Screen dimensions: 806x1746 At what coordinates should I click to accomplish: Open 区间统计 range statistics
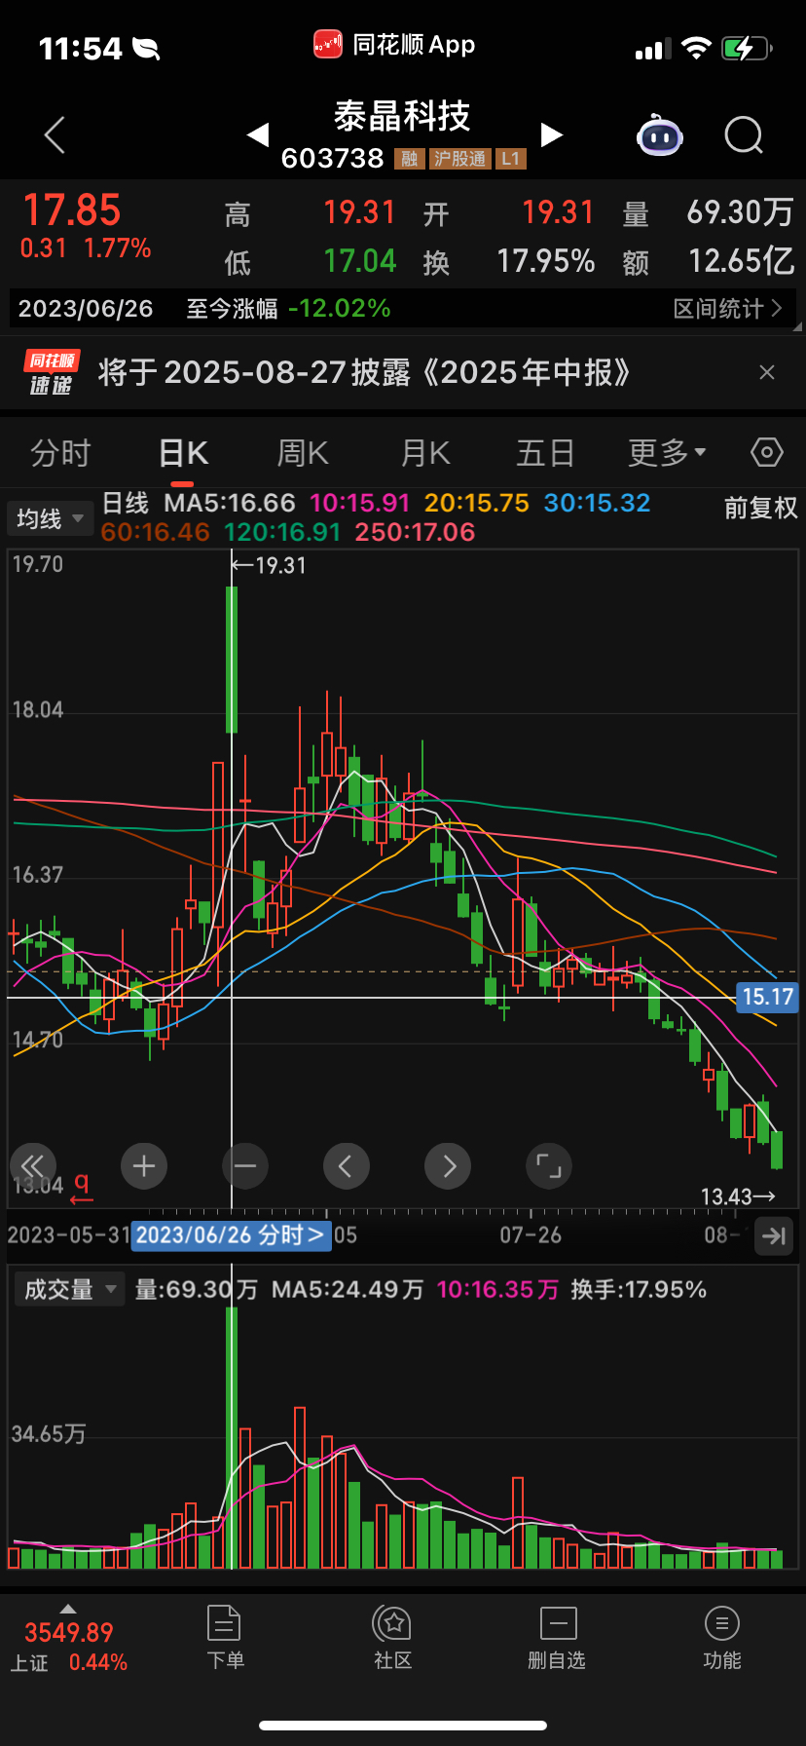(x=728, y=309)
